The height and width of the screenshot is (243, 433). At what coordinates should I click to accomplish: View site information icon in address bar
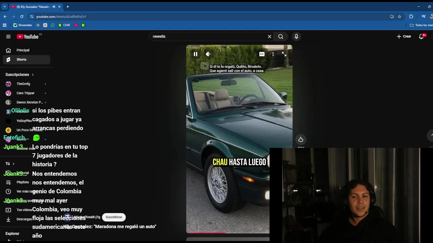[x=32, y=17]
